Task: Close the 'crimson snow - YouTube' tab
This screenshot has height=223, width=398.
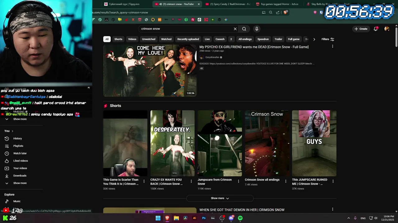Action: 199,4
